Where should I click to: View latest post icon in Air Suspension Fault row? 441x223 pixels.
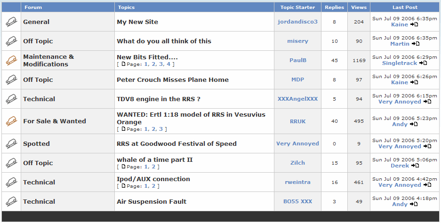413,204
